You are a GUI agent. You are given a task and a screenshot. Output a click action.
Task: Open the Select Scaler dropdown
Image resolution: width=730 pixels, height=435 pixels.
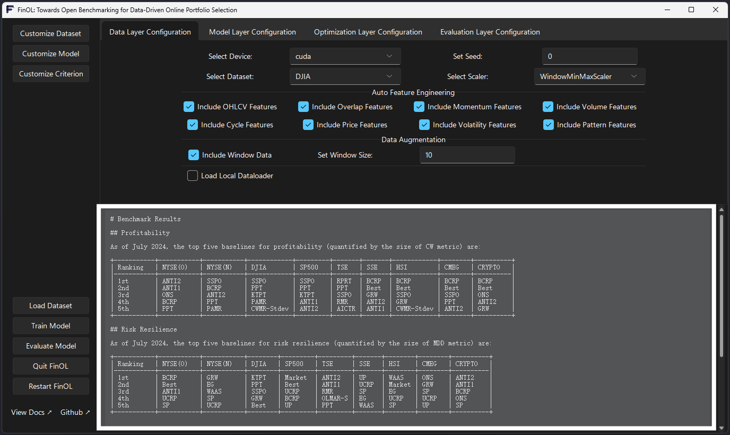click(x=589, y=76)
